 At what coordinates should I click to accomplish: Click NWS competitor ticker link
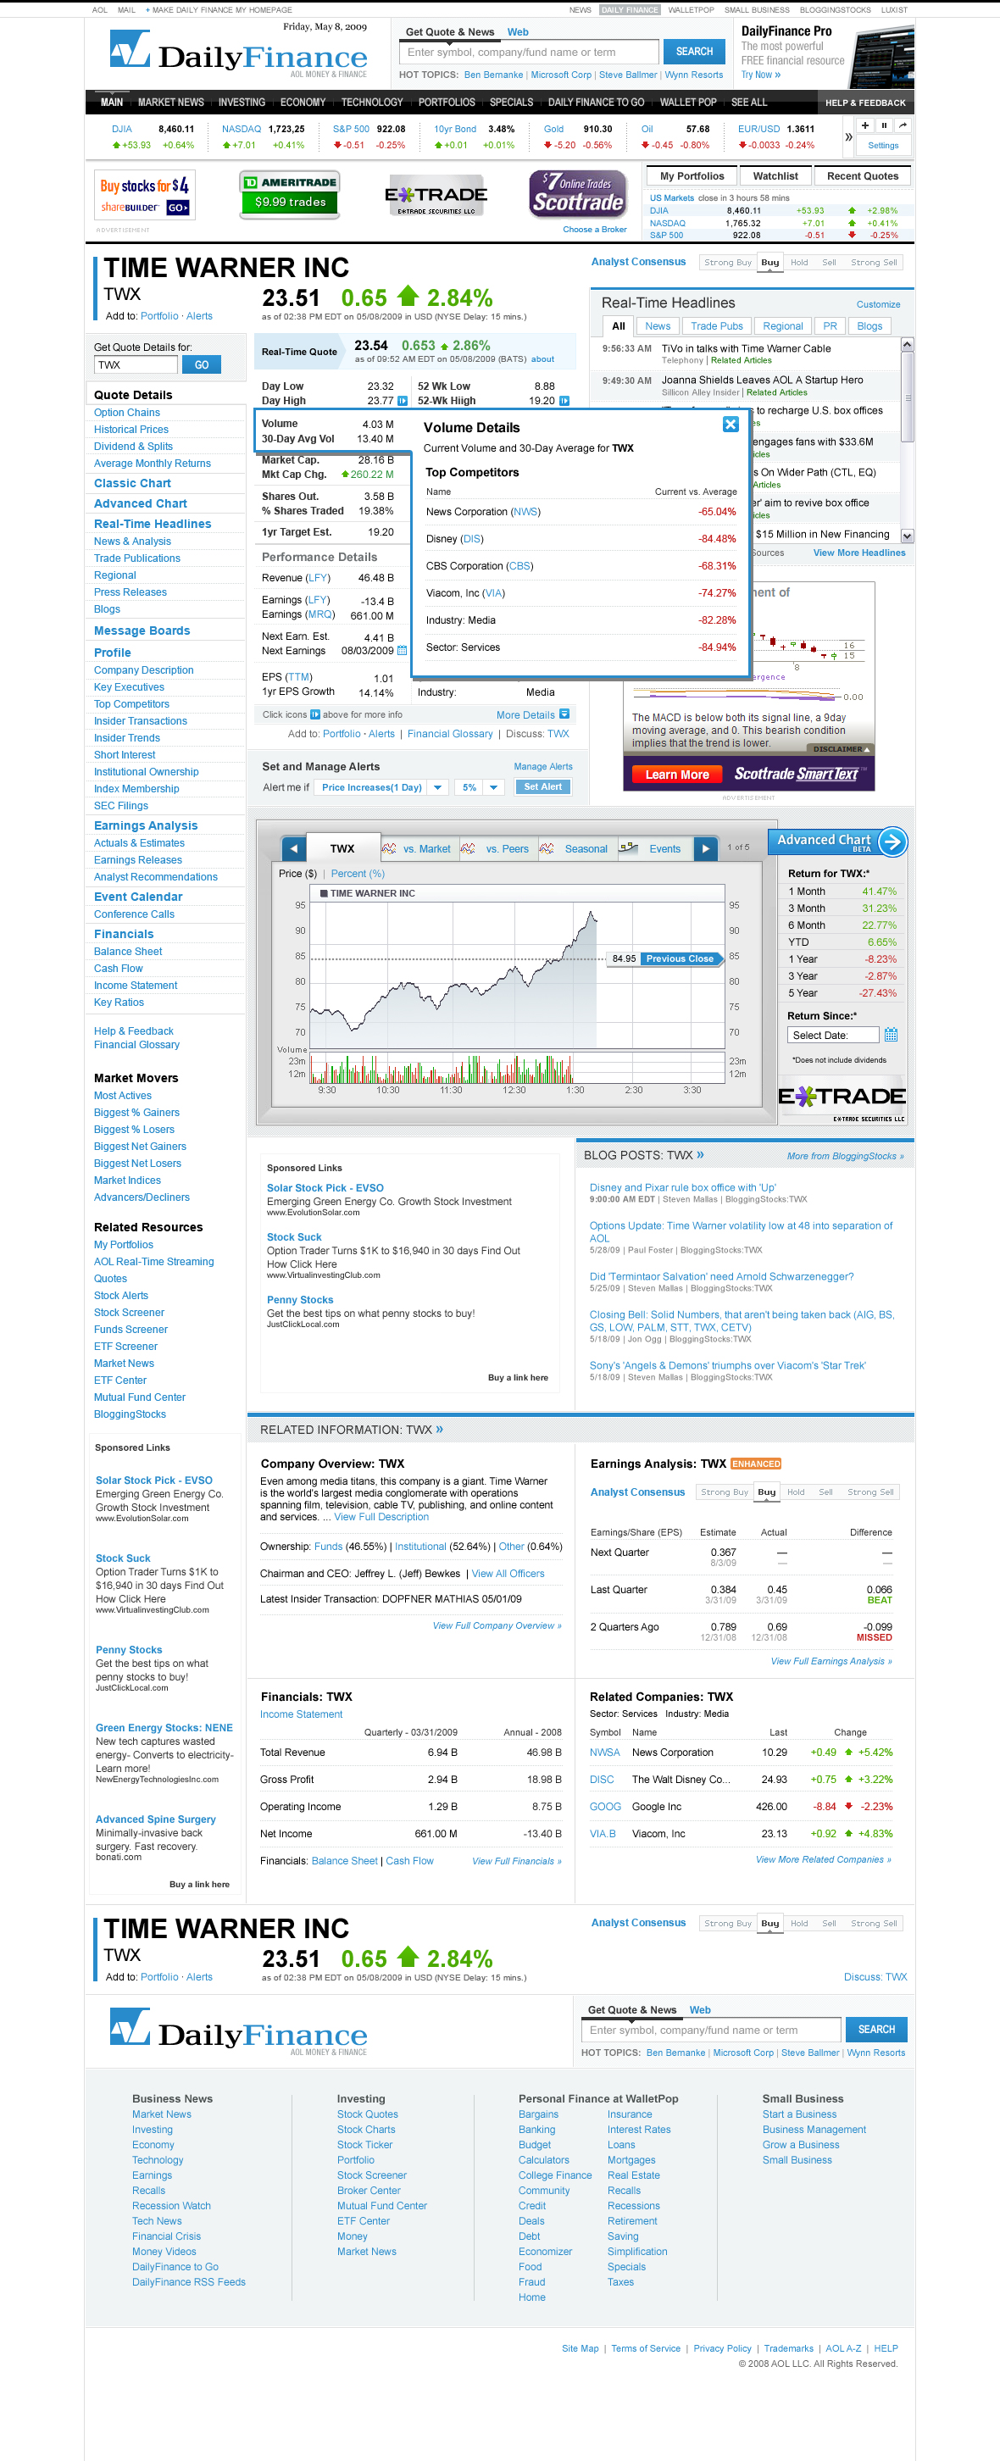click(525, 512)
